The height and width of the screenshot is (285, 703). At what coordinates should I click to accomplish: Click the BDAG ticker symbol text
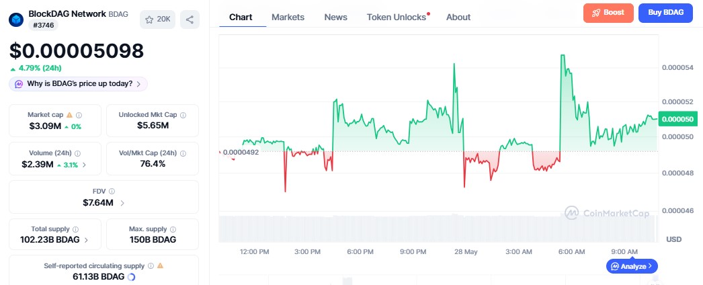coord(118,14)
